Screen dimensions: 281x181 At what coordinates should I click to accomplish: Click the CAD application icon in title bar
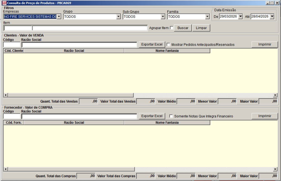tap(4, 3)
